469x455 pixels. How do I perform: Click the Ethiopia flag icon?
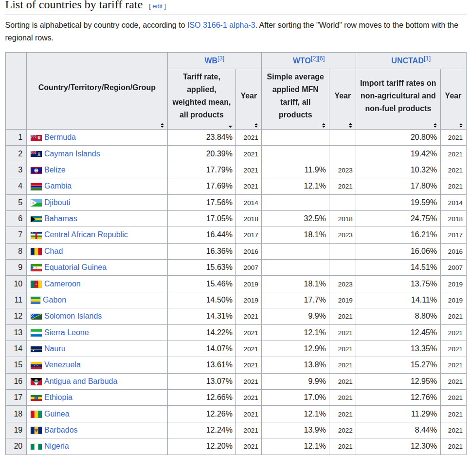click(36, 398)
